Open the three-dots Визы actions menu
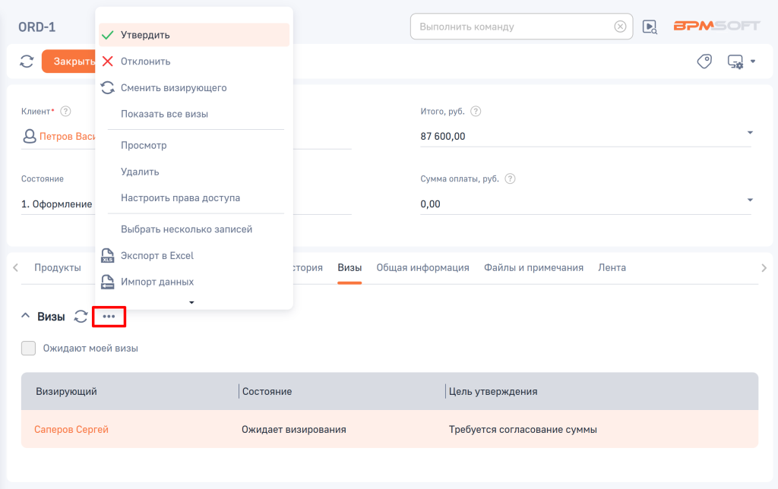 coord(109,316)
